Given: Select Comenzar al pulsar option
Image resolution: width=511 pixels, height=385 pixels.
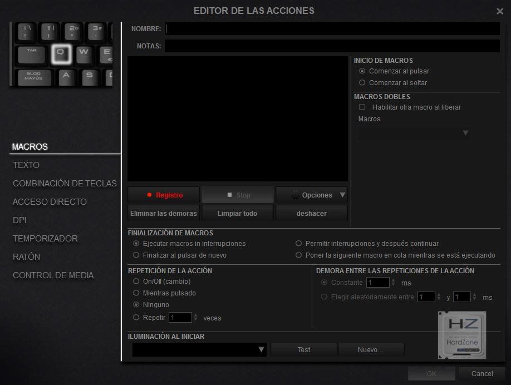Looking at the screenshot, I should pos(362,71).
